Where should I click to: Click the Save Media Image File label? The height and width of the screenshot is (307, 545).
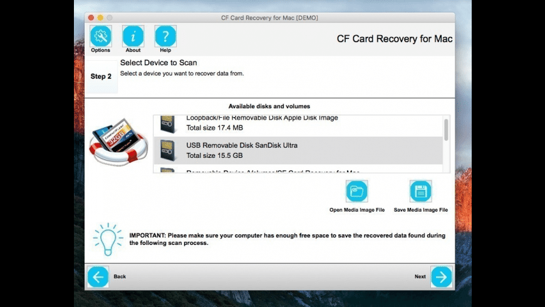[x=420, y=210]
